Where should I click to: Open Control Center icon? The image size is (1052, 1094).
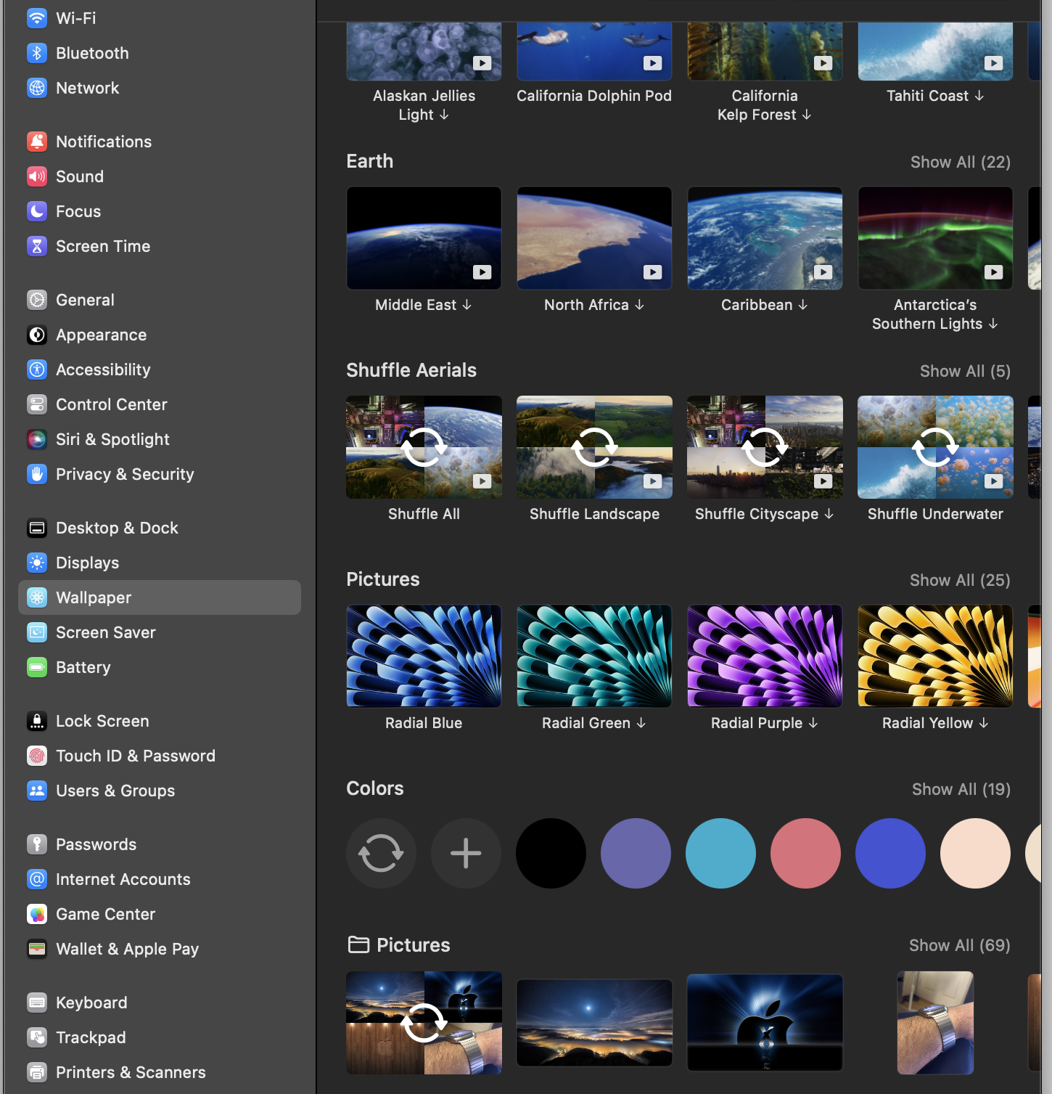point(37,404)
